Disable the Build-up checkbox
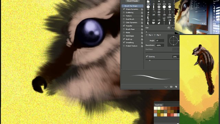This screenshot has height=124, width=220. [x=124, y=39]
